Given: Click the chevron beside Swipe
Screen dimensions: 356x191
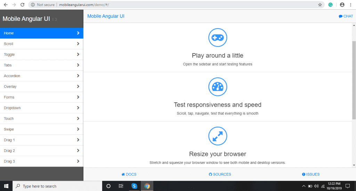Looking at the screenshot, I should 78,129.
